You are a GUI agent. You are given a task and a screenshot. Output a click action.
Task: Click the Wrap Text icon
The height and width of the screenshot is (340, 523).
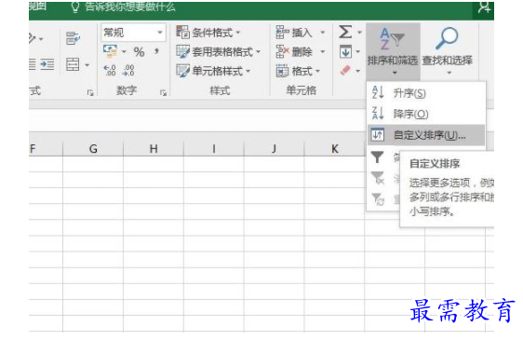tap(73, 38)
